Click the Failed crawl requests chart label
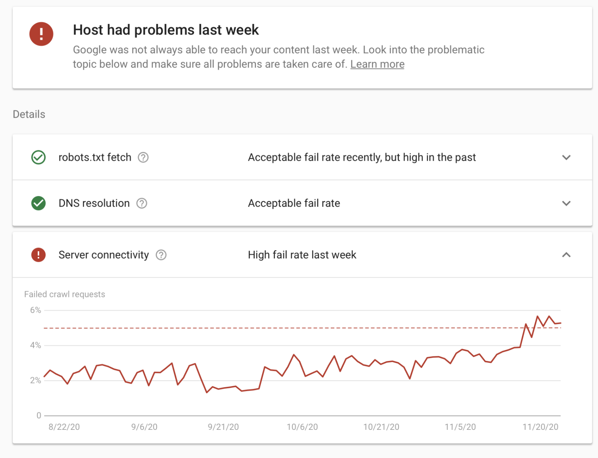This screenshot has height=458, width=598. [65, 294]
